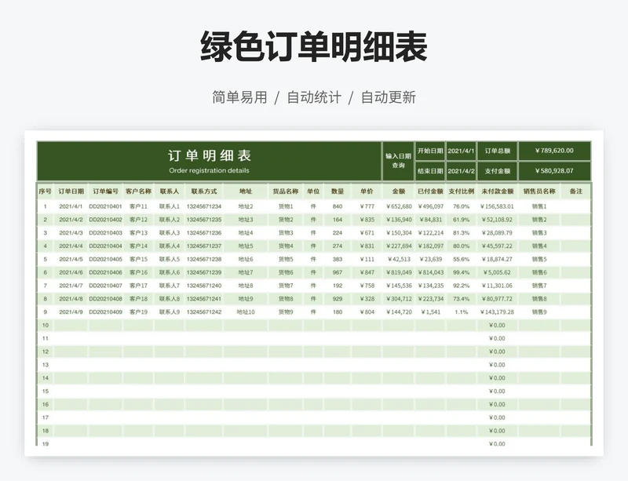
Task: Select the 订单编号 column header
Action: click(106, 191)
